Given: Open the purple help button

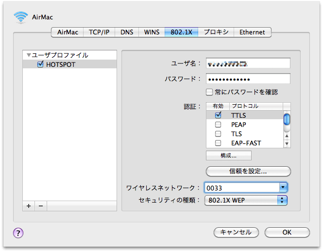Looking at the screenshot, I should coord(18,233).
